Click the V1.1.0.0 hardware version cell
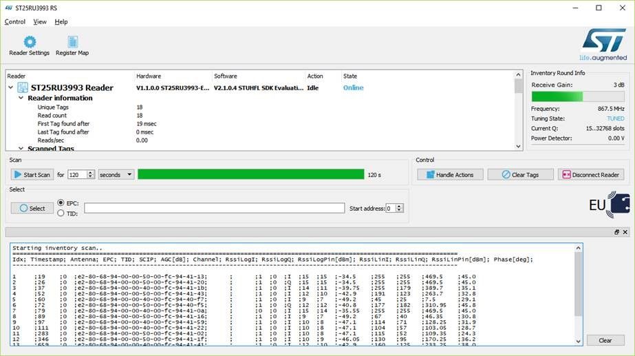The height and width of the screenshot is (356, 635). [x=173, y=88]
